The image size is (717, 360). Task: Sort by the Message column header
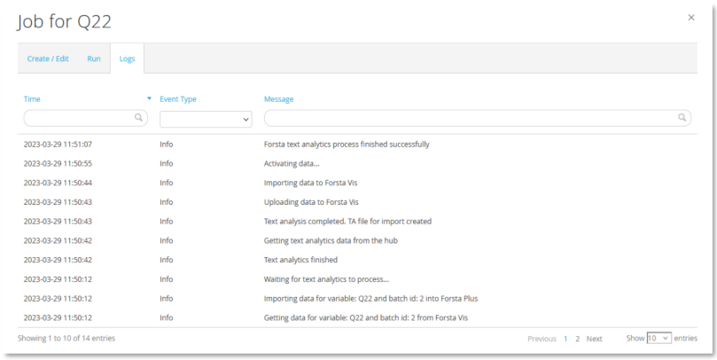click(278, 99)
